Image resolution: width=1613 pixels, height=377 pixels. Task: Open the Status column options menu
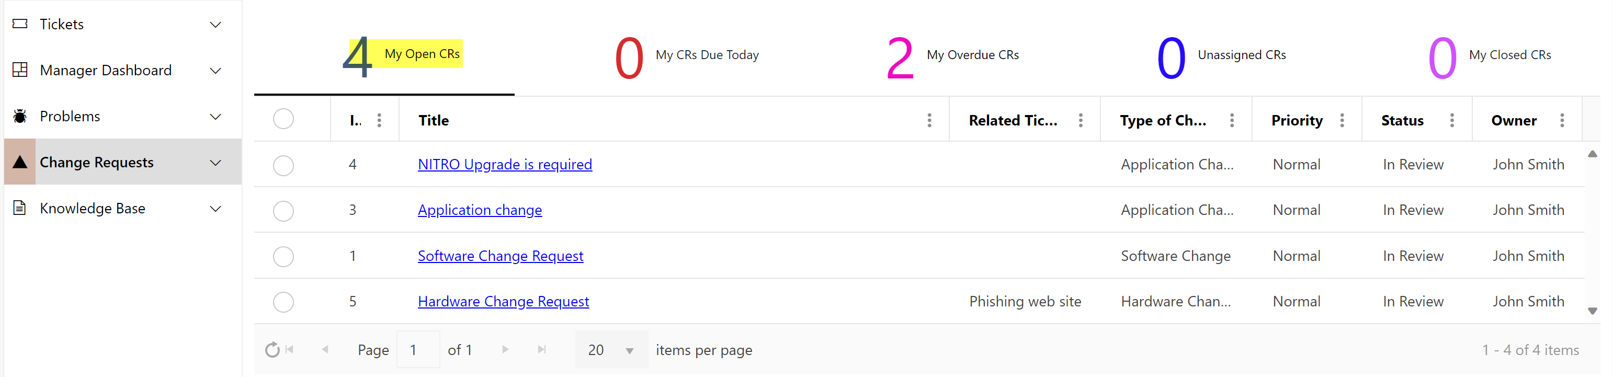(1452, 120)
